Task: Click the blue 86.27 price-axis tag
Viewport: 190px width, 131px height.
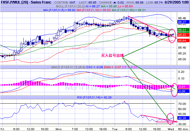Action: coord(183,22)
